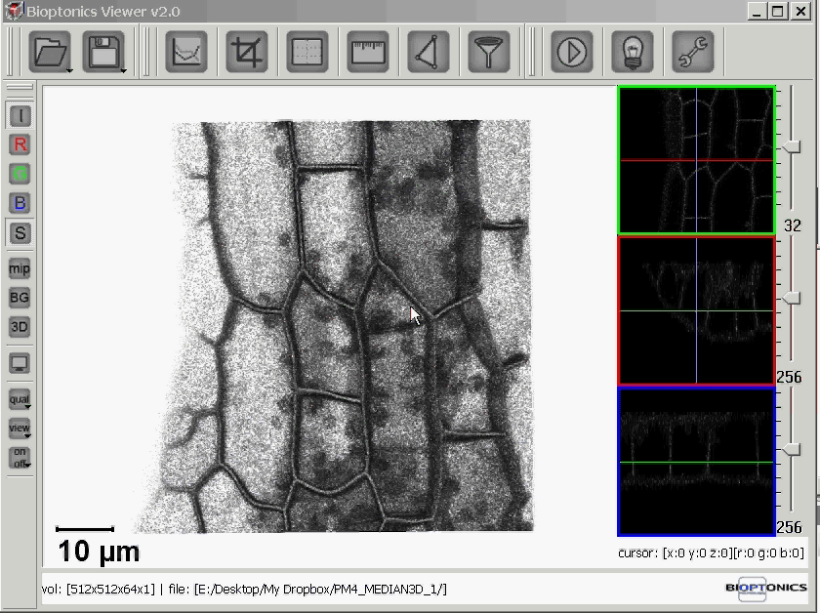Select the crop tool
The width and height of the screenshot is (820, 613).
[x=247, y=52]
